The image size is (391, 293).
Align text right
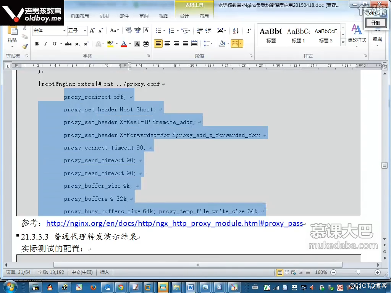tap(176, 43)
